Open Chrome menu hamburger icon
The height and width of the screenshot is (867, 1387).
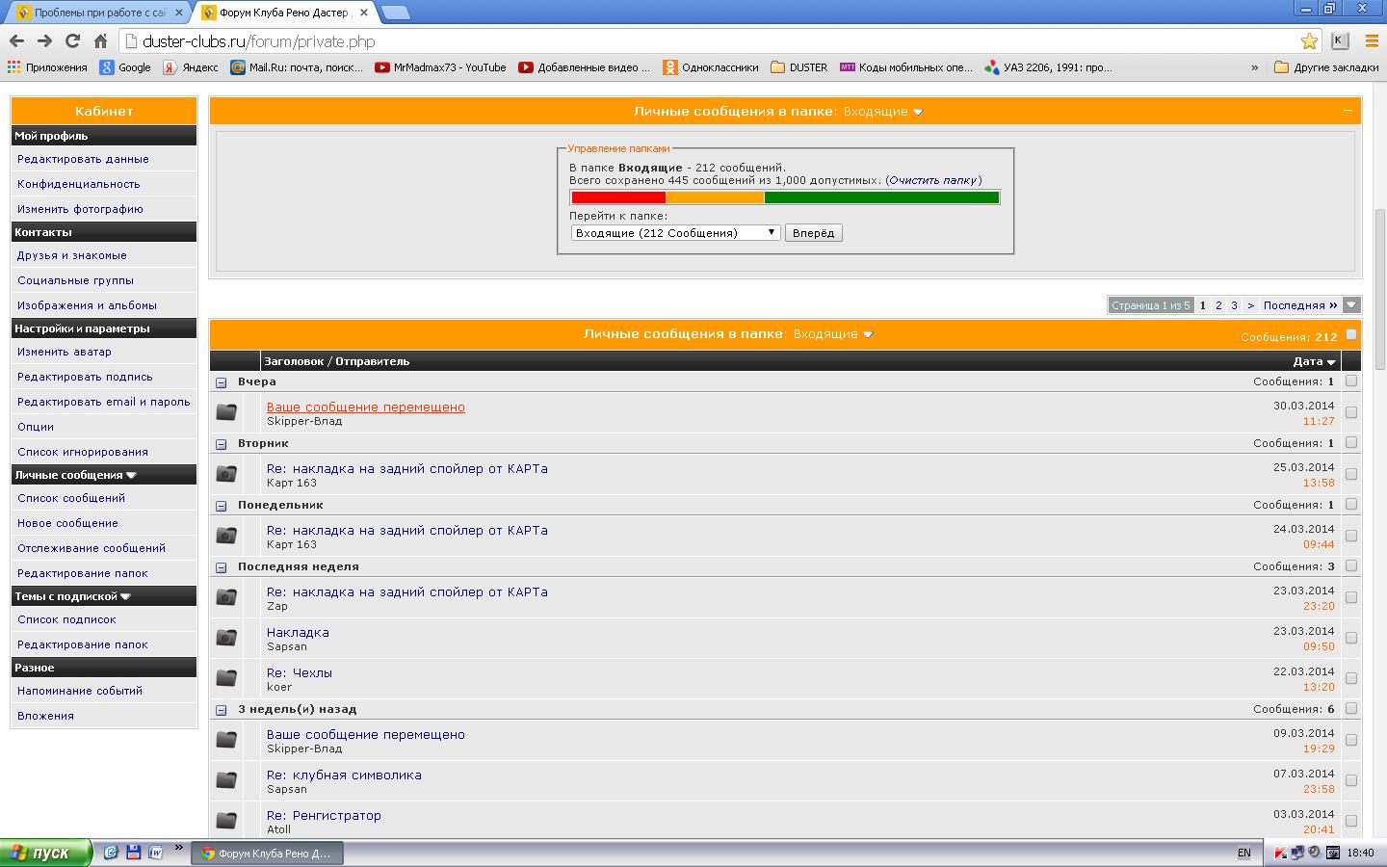click(x=1372, y=40)
